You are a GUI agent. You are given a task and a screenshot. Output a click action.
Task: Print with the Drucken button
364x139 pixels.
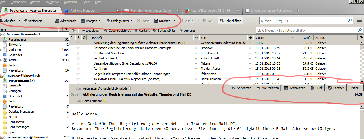(162, 21)
